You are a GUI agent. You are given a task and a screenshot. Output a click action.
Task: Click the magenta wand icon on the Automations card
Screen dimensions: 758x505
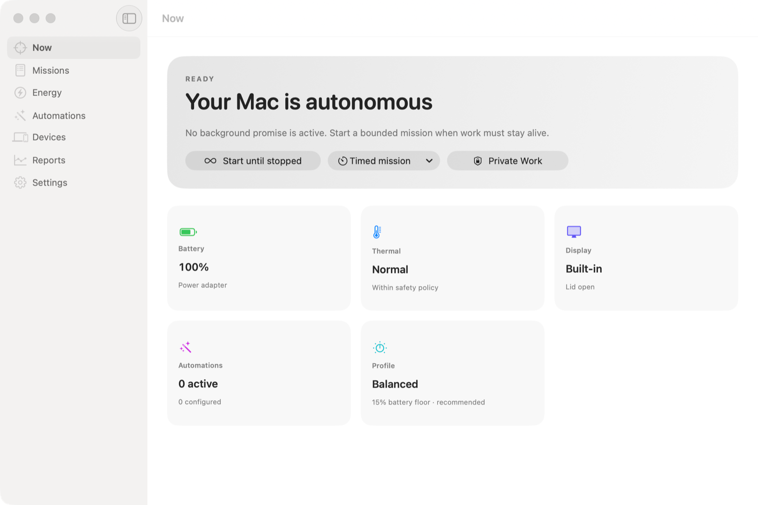185,347
